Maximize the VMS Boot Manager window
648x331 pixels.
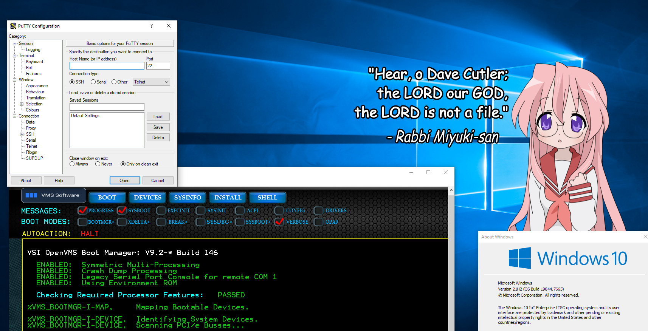pos(428,172)
